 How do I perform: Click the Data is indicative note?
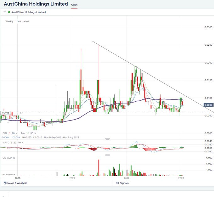8,175
